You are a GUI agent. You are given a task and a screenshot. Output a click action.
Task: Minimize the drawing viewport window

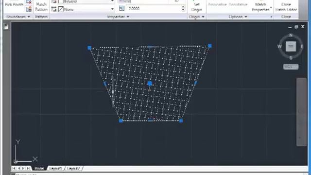[290, 27]
